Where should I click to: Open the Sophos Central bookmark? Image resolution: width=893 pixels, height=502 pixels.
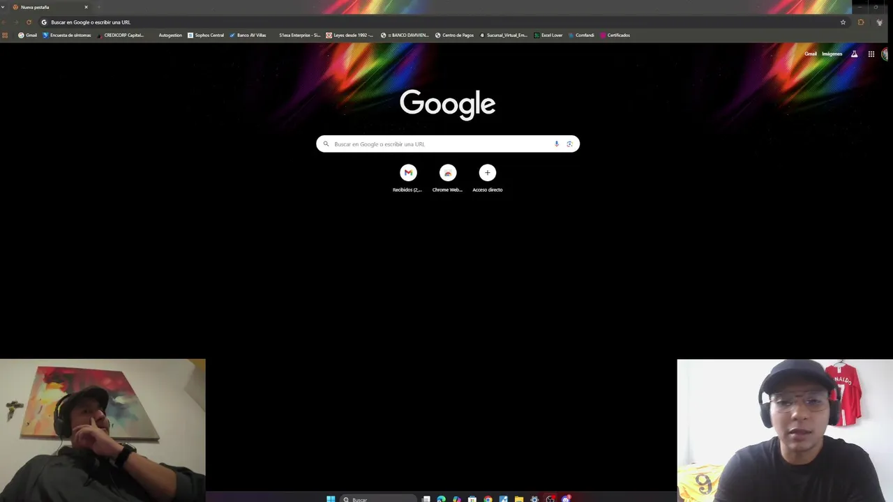(x=206, y=35)
